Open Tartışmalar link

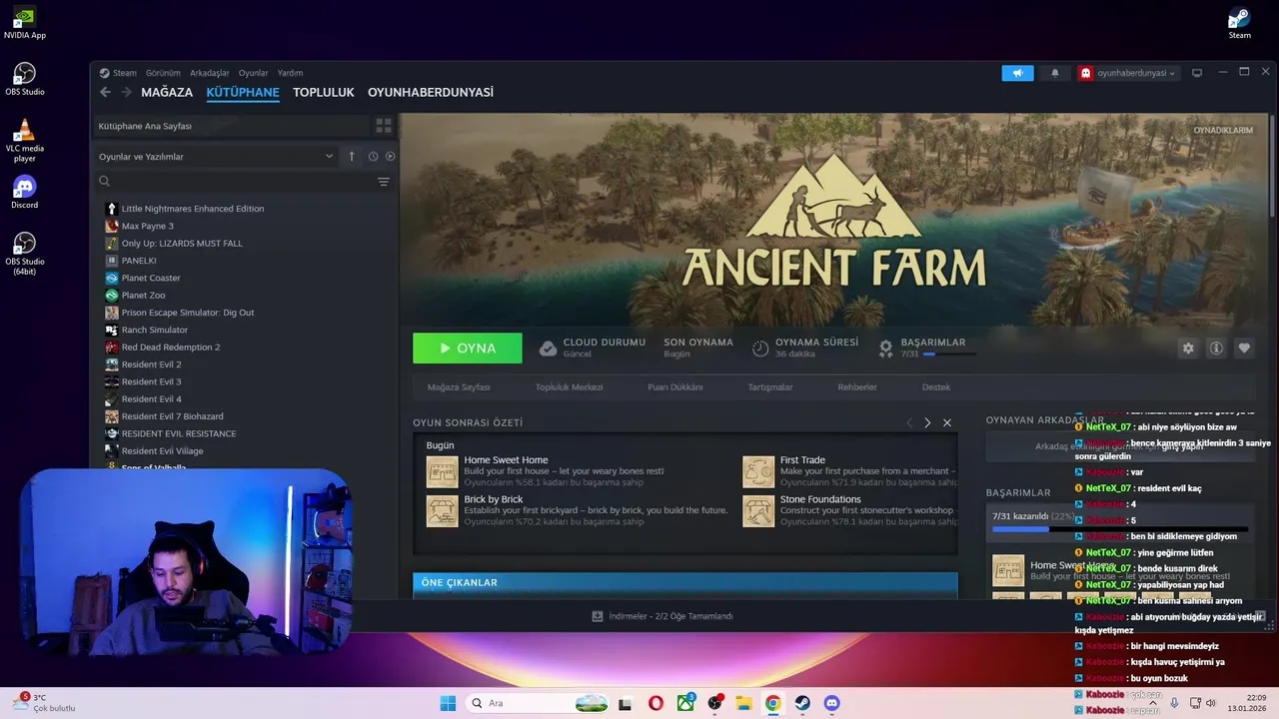[x=770, y=387]
